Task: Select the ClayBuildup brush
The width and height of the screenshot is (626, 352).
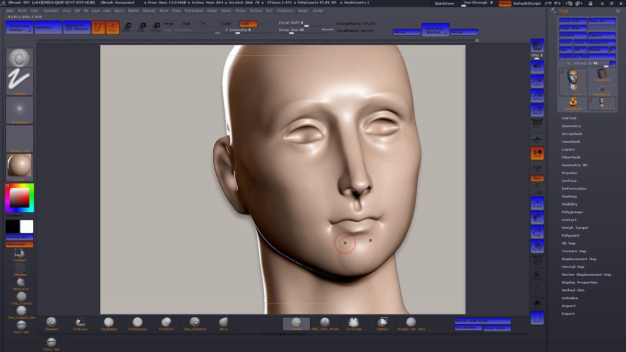Action: (x=109, y=323)
